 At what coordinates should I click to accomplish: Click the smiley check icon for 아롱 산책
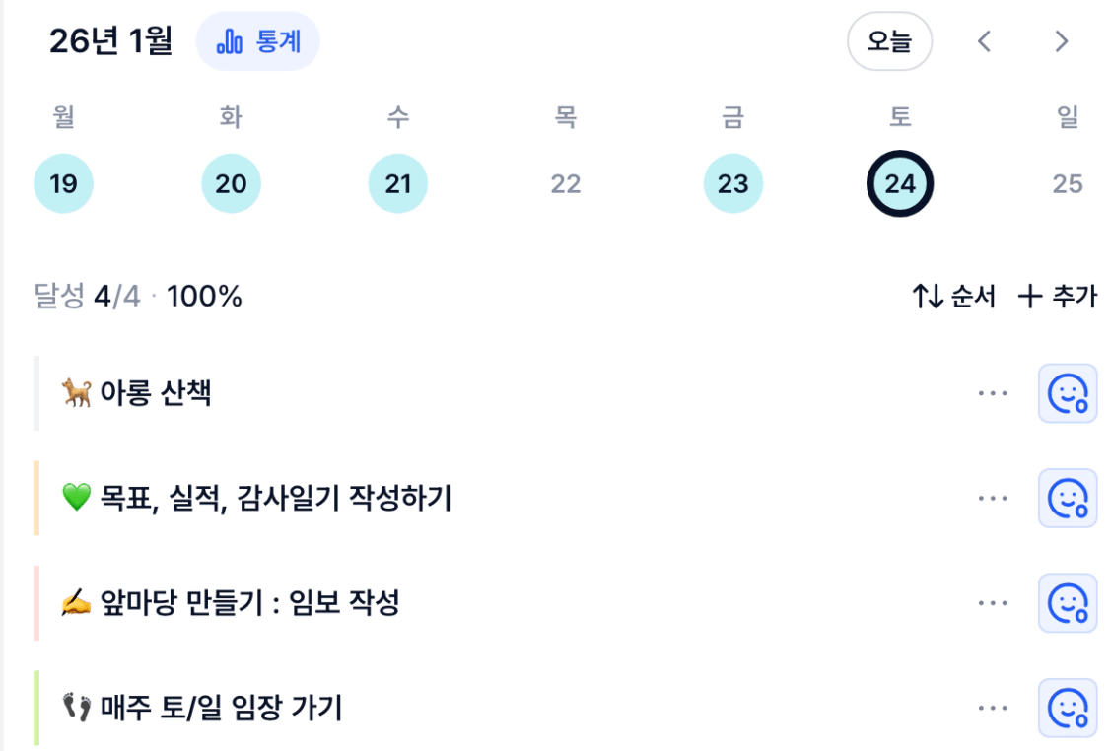tap(1067, 394)
